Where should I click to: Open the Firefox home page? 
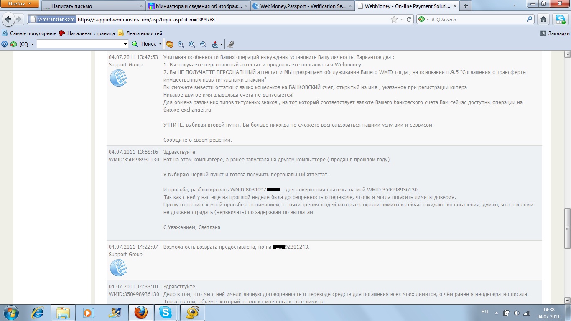pos(543,19)
